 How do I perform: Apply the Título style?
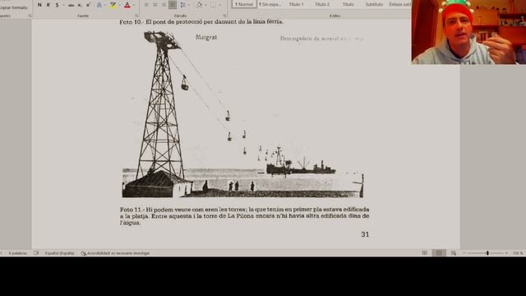pos(348,4)
